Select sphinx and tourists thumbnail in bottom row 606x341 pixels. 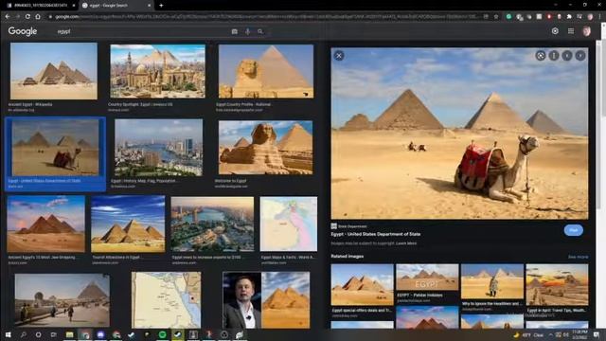coord(62,300)
